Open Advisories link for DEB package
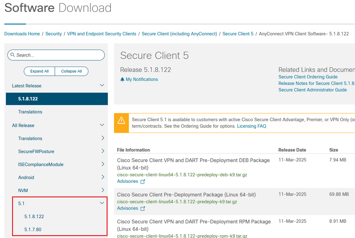The width and height of the screenshot is (355, 238). [x=128, y=181]
